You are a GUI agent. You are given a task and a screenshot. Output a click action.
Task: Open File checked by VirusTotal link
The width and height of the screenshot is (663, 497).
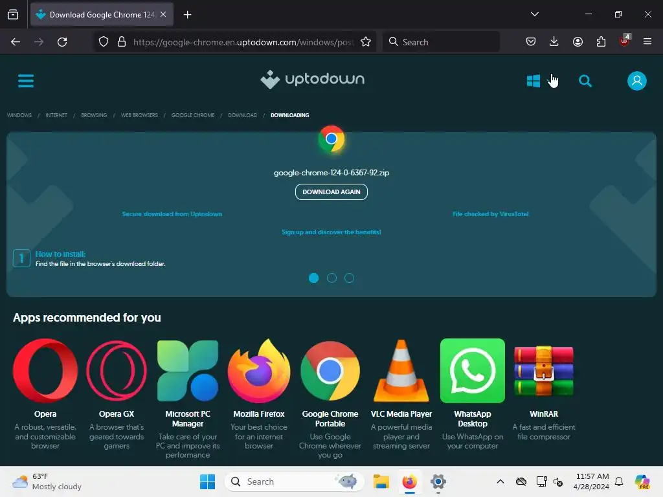click(491, 214)
